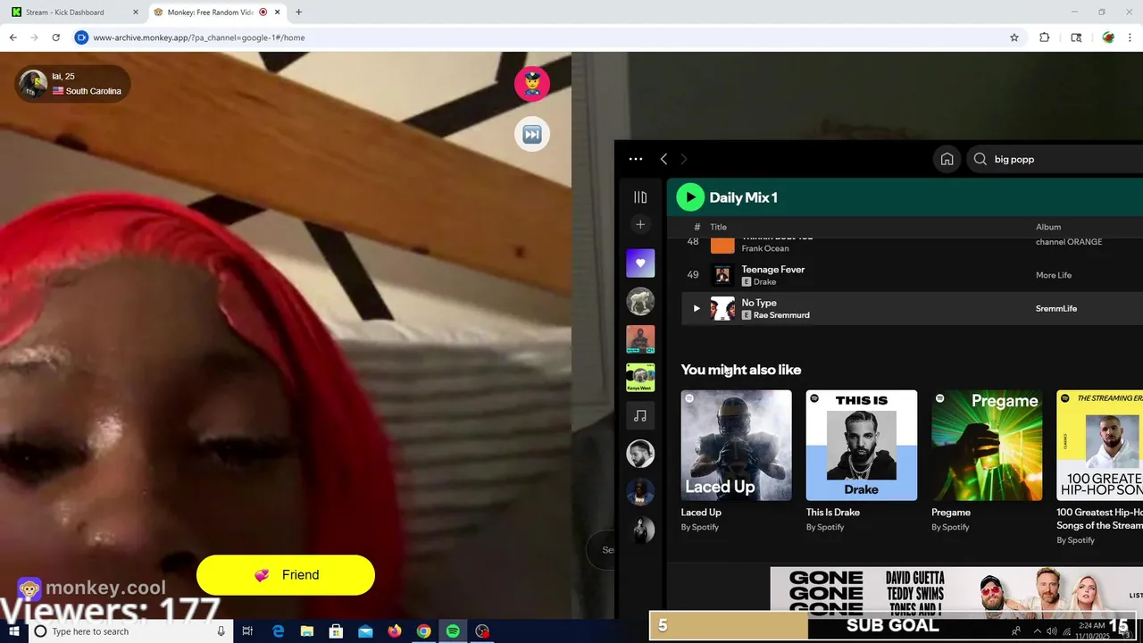The height and width of the screenshot is (643, 1143).
Task: Select the Monkey: Free Random Video tab
Action: pos(215,13)
